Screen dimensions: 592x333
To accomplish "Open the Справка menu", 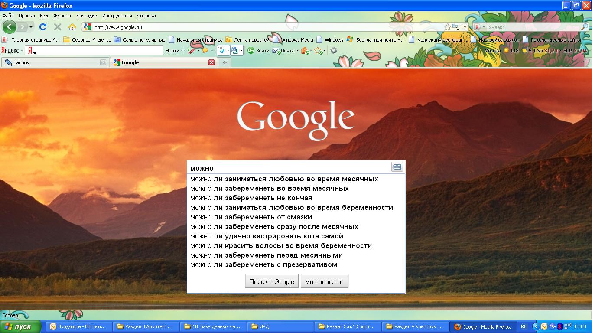I will [x=146, y=16].
